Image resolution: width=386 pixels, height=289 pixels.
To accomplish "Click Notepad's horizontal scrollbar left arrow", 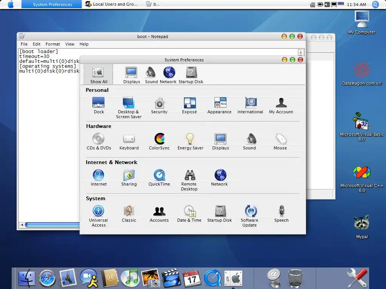I will 22,225.
